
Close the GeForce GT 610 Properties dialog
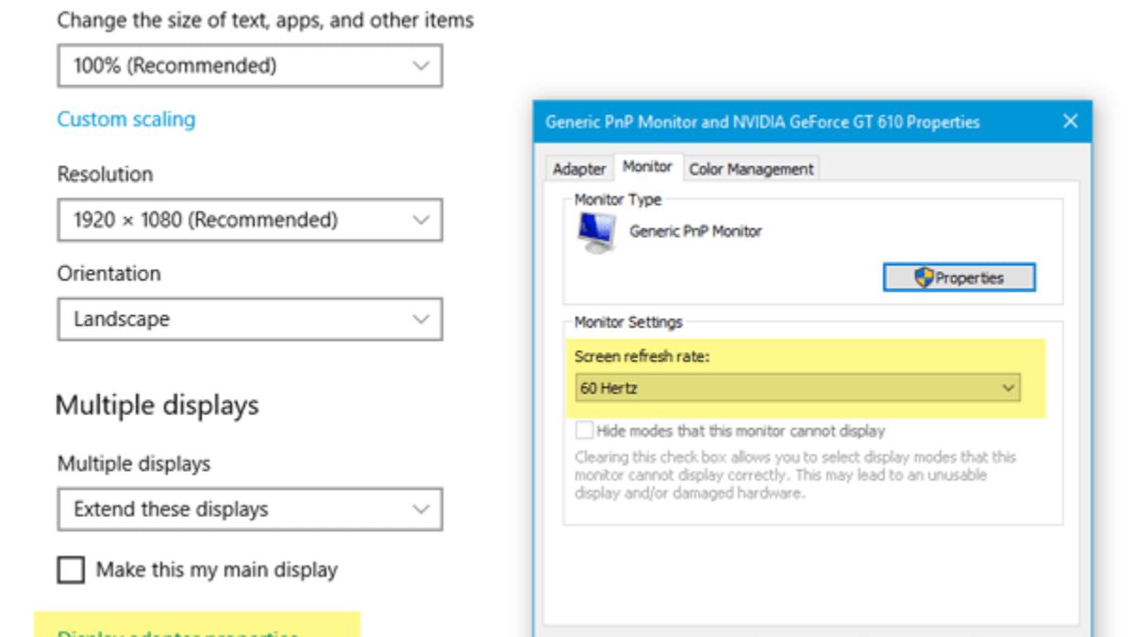pos(1070,121)
